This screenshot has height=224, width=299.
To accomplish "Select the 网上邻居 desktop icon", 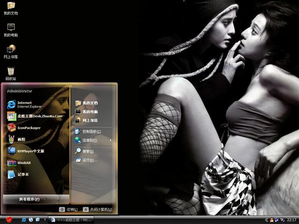I will 11,52.
